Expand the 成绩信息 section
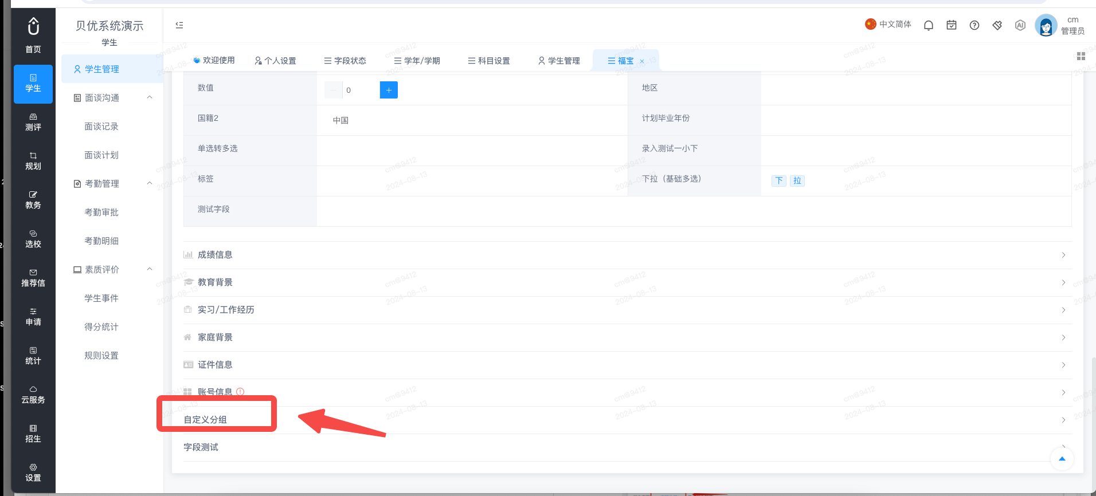1096x496 pixels. (x=627, y=255)
